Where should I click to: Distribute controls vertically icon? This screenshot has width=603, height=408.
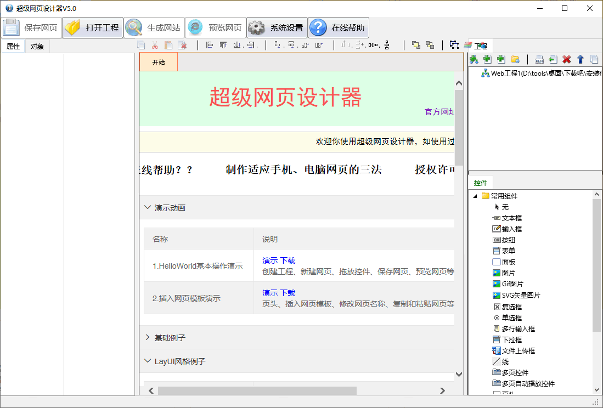pyautogui.click(x=387, y=46)
